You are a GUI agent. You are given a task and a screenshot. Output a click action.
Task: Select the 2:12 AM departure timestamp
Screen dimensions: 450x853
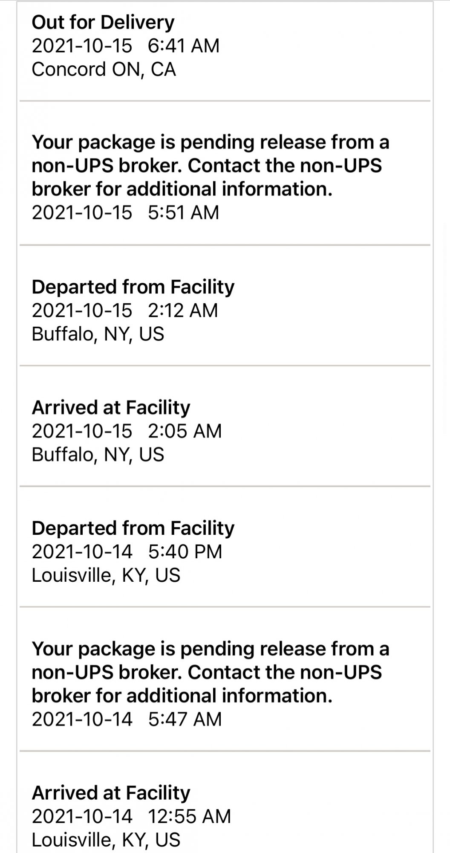tap(124, 310)
